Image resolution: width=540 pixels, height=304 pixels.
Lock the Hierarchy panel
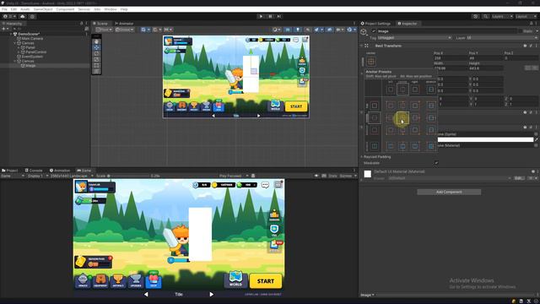pos(82,24)
